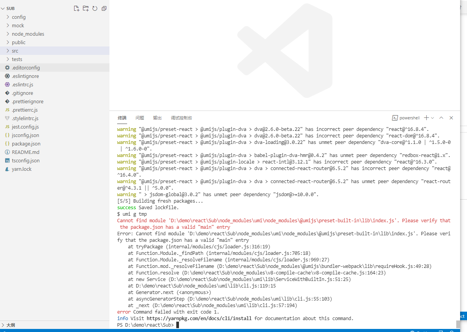
Task: Open the terminal launch profile dropdown arrow
Action: [x=432, y=118]
